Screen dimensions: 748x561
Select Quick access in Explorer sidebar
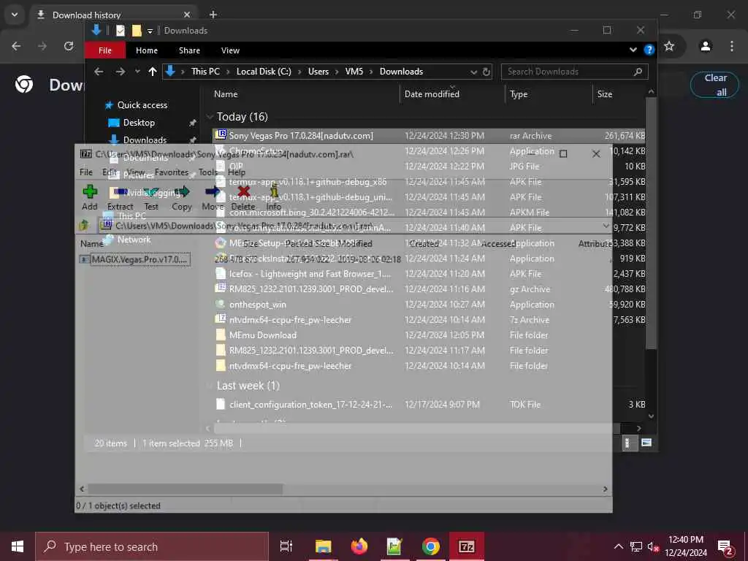142,105
